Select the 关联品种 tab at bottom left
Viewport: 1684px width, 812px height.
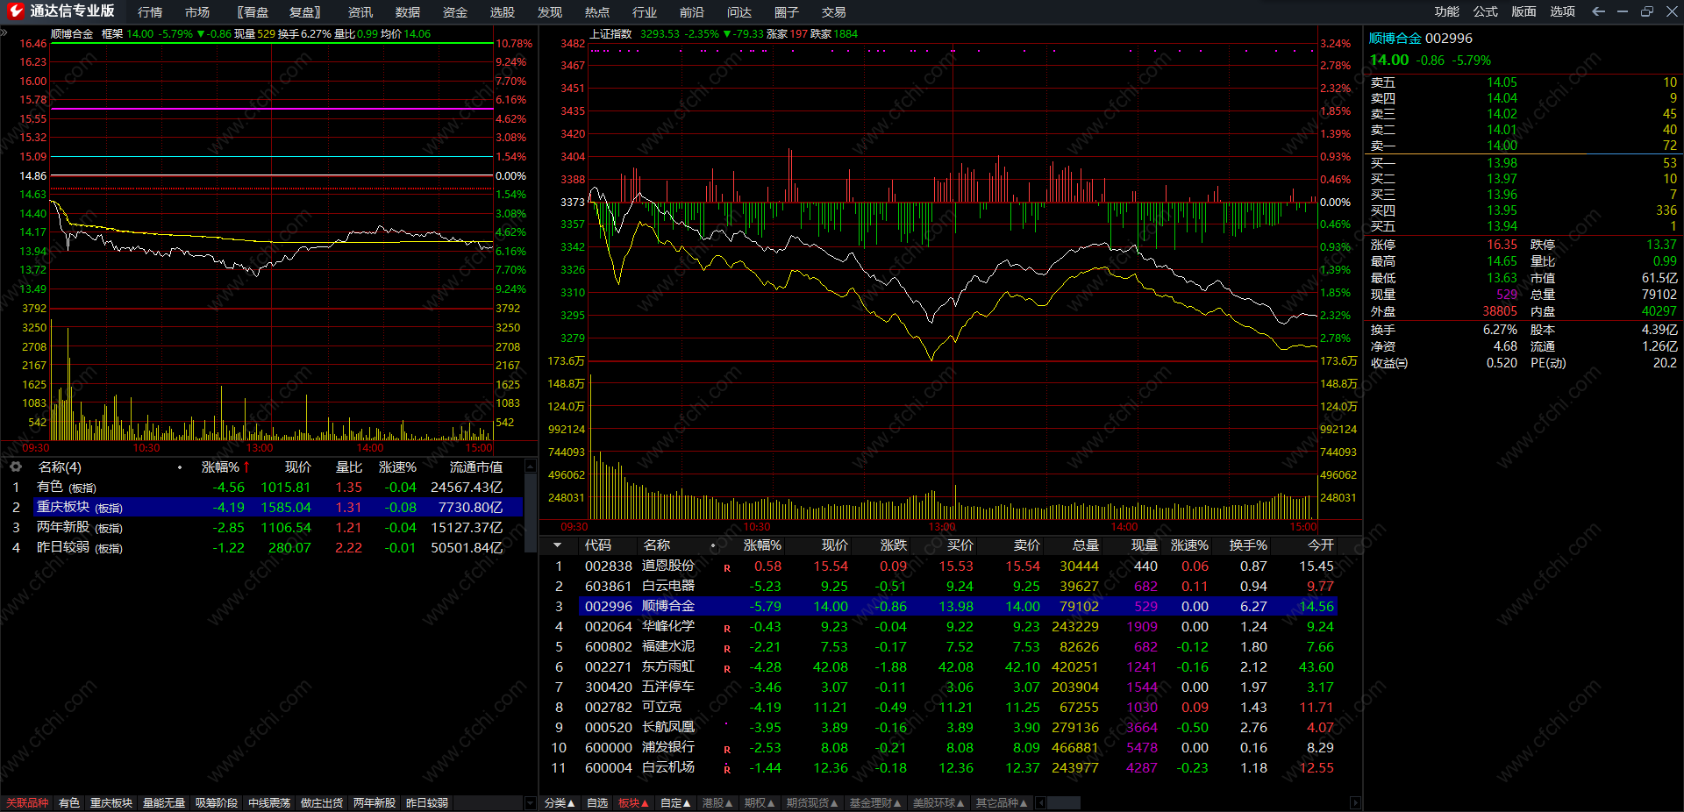(27, 802)
